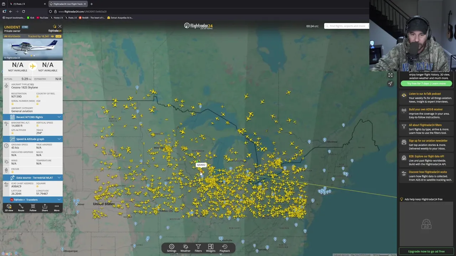
Task: Open the Kick bookmark
Action: (31, 17)
